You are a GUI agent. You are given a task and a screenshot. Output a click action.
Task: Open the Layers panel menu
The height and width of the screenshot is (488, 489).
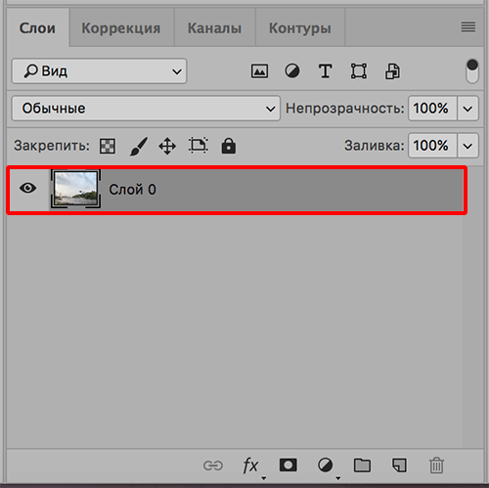click(x=468, y=26)
